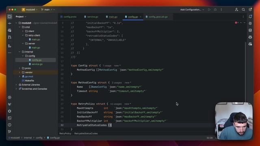Screen dimensions: 260x146
Task: Select config.go in project tree
Action: click(37, 60)
